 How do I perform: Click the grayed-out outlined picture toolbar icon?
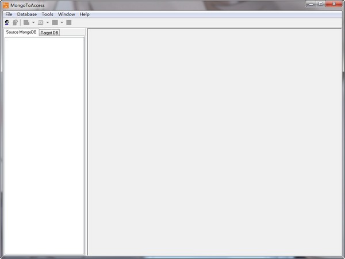(x=40, y=22)
